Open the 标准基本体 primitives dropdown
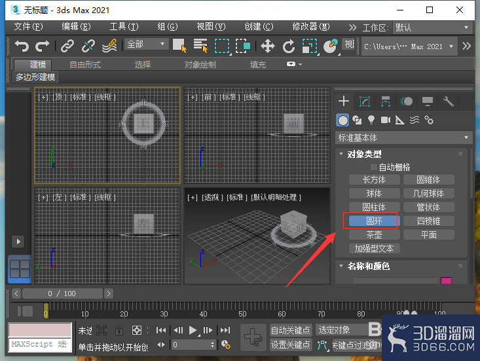480x361 pixels. point(404,138)
